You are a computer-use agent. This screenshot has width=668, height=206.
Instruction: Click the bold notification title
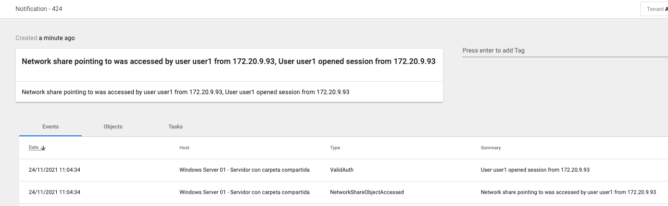[x=229, y=61]
